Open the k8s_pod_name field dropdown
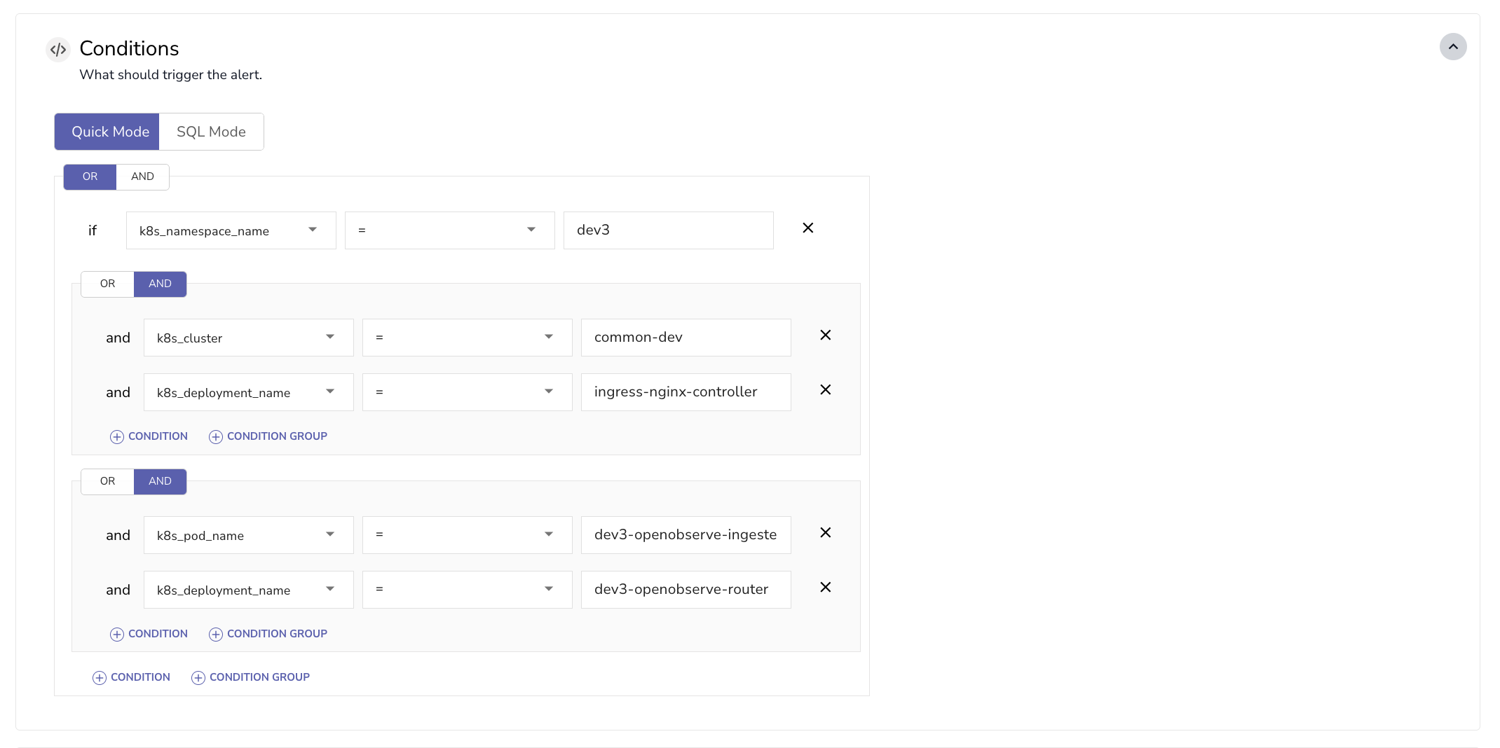1500x748 pixels. pos(248,535)
